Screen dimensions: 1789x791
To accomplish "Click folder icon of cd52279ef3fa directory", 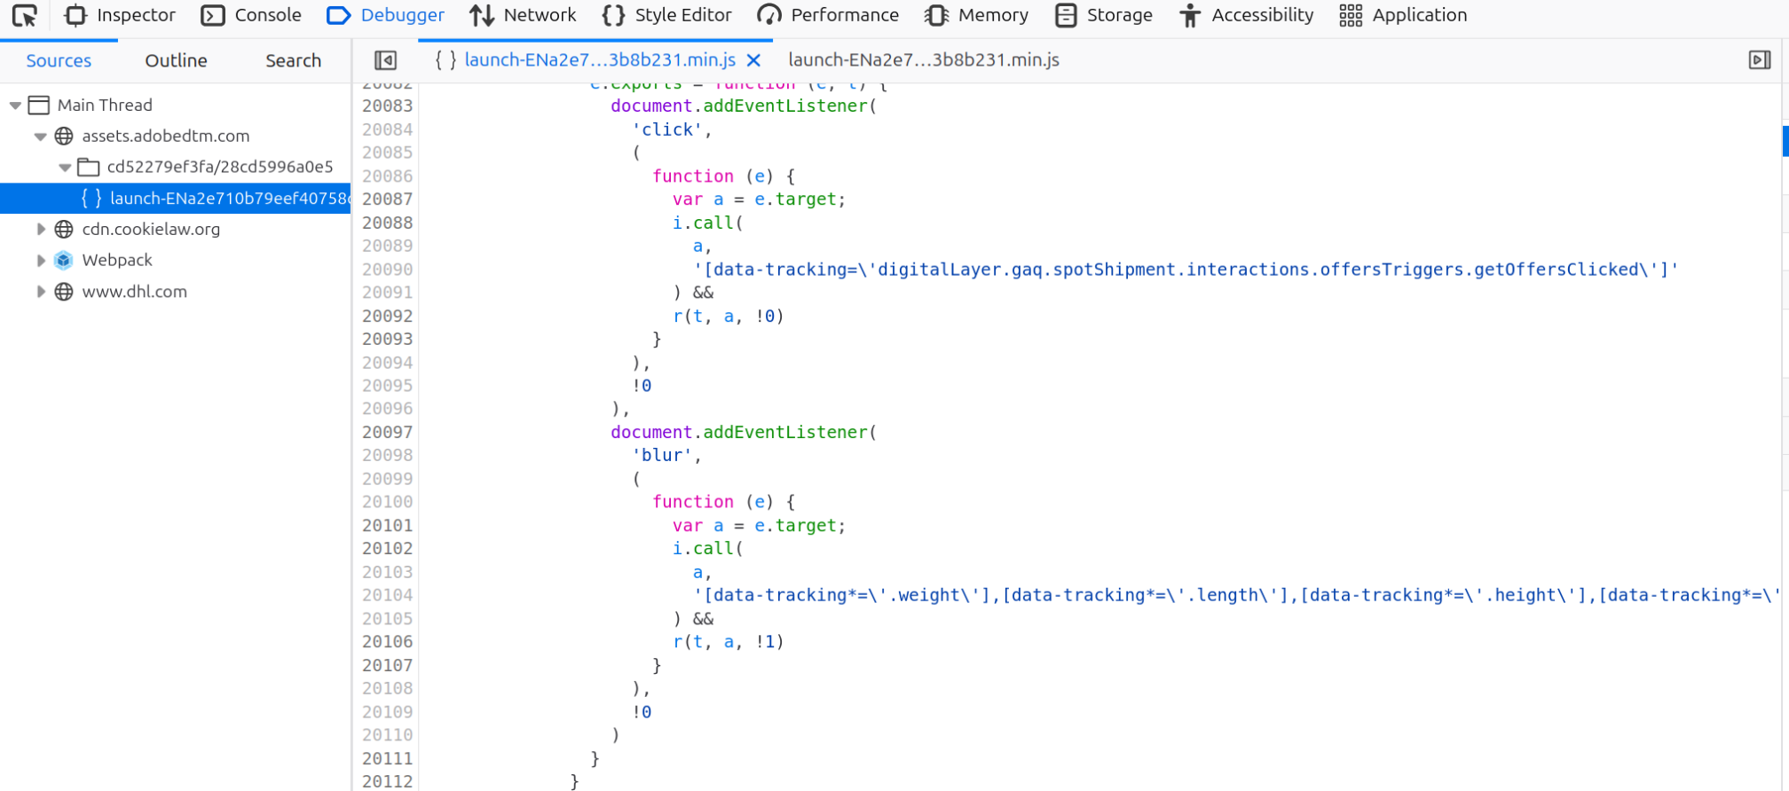I will 88,167.
